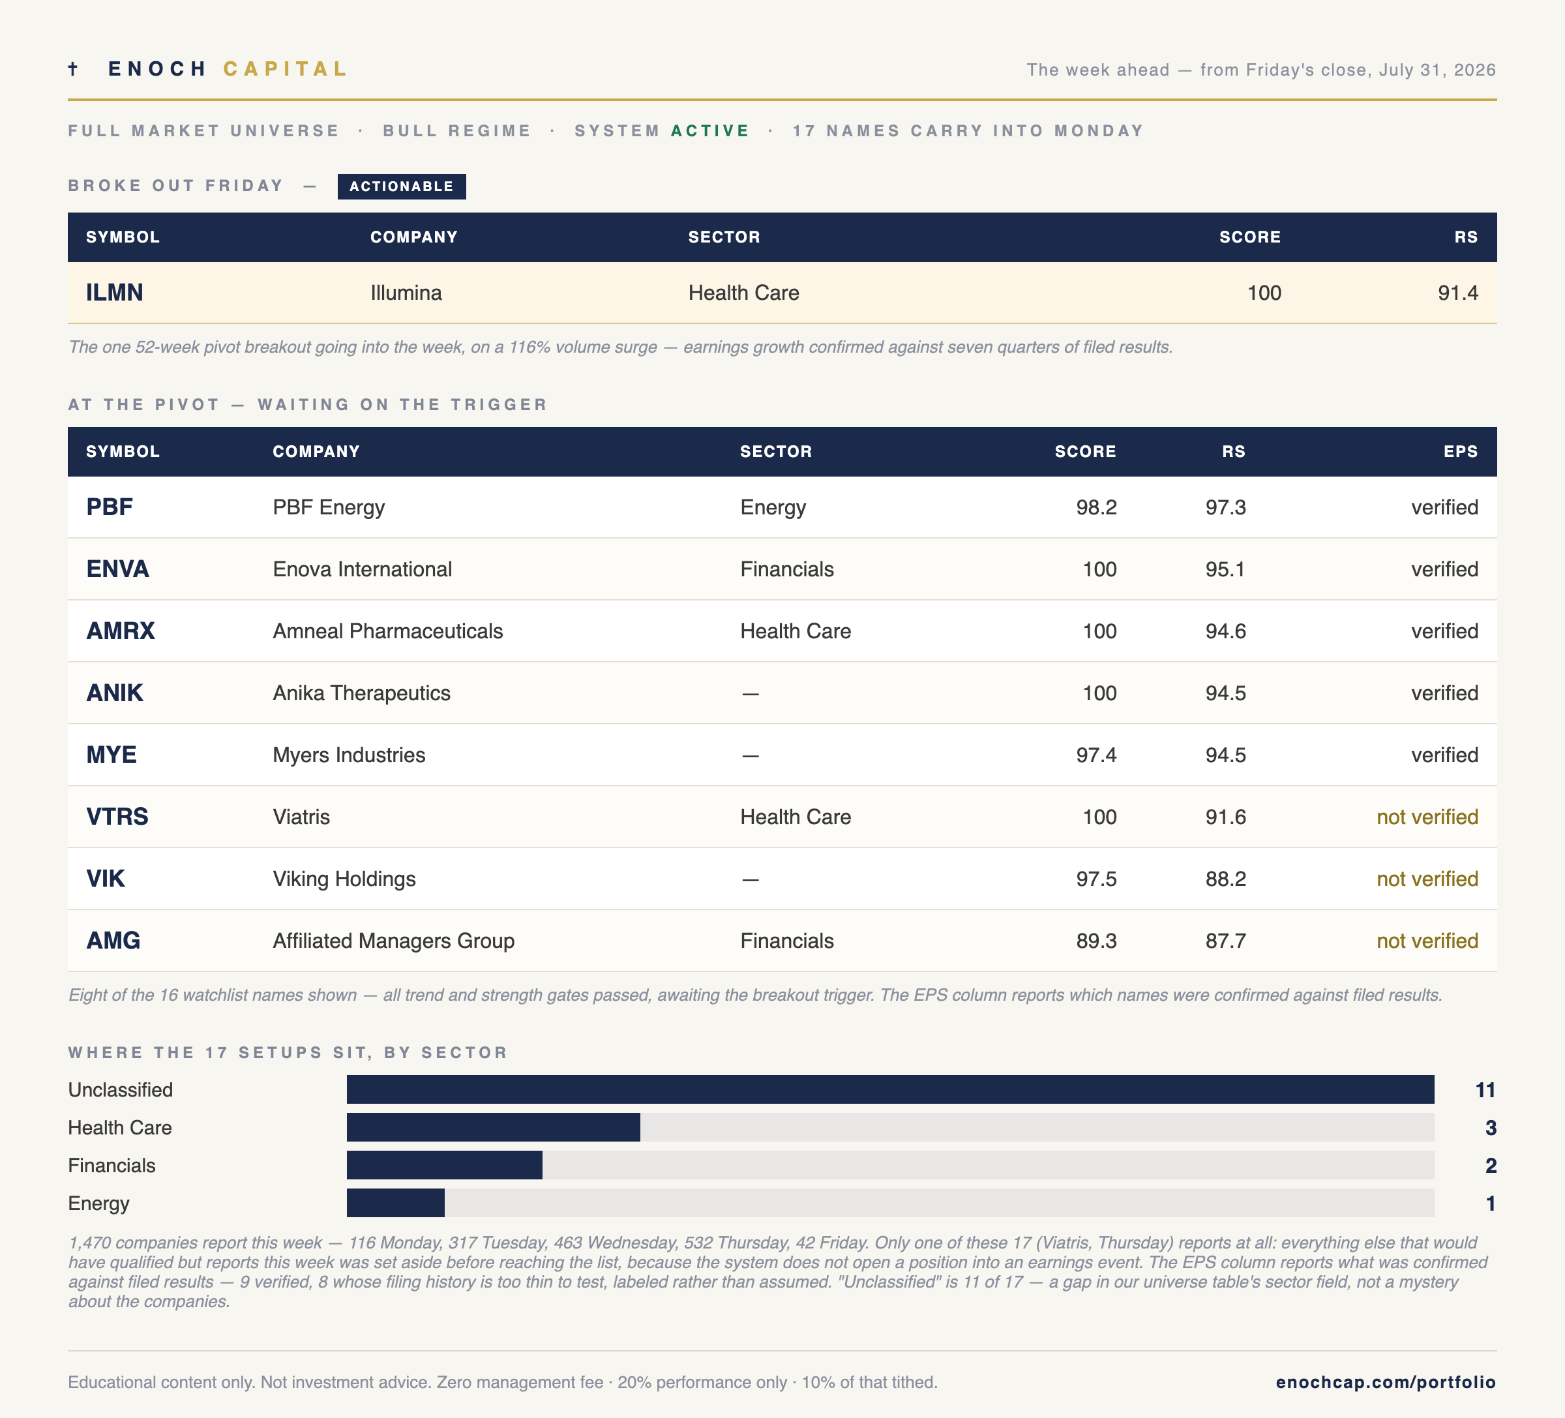The height and width of the screenshot is (1418, 1565).
Task: Click '17 NAMES CARRY INTO MONDAY'
Action: pyautogui.click(x=968, y=130)
